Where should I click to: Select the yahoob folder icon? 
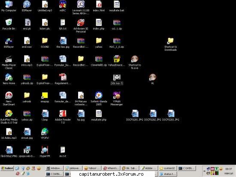click(27, 95)
